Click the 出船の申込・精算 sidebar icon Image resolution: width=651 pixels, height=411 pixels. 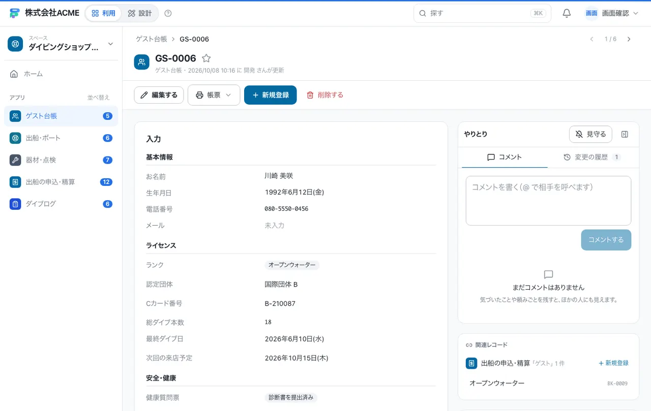pyautogui.click(x=15, y=182)
